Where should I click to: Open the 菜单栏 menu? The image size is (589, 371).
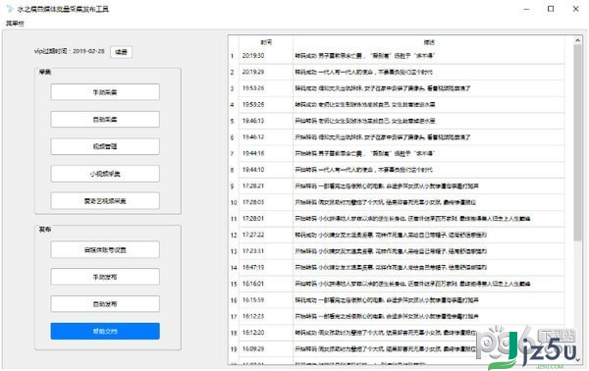(15, 24)
